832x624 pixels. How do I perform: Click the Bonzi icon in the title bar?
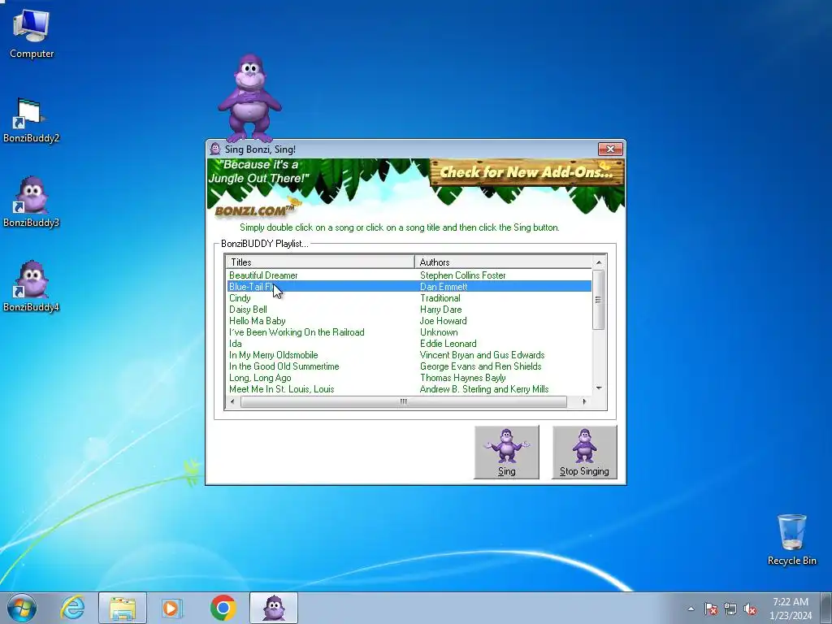[x=214, y=149]
